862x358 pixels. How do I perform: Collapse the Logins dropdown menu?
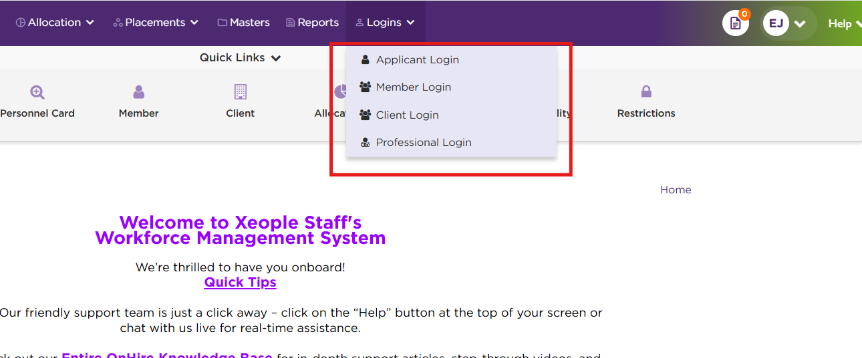[385, 23]
